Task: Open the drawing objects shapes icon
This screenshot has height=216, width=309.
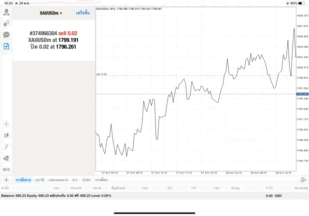Action: tap(7, 158)
